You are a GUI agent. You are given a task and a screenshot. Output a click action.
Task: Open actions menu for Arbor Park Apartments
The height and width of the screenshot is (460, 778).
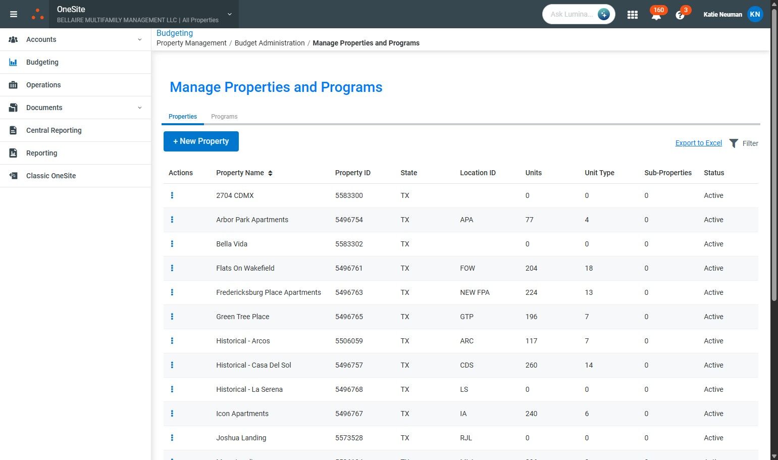tap(172, 220)
